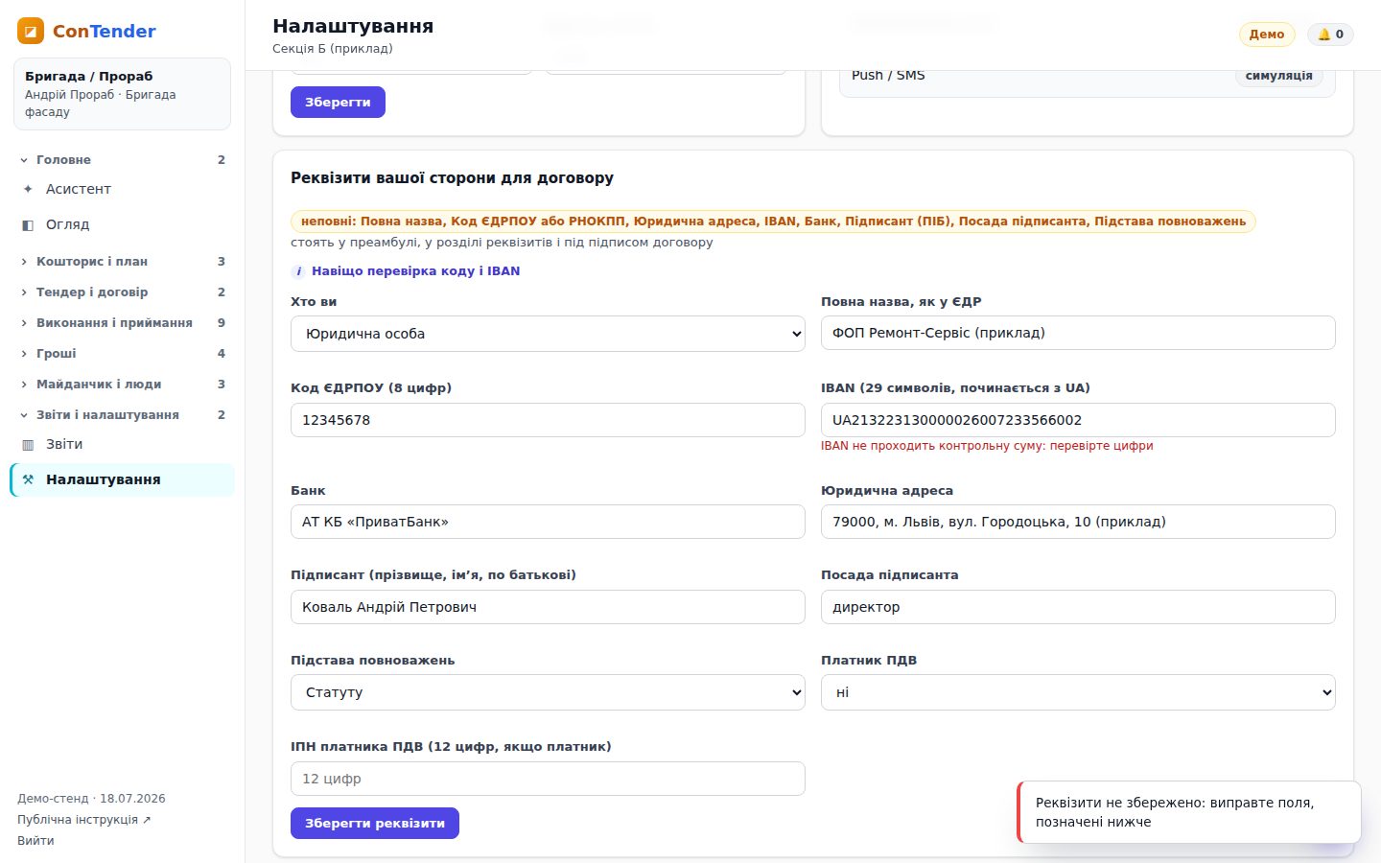Open Асистент sparkle icon item

pos(28,189)
